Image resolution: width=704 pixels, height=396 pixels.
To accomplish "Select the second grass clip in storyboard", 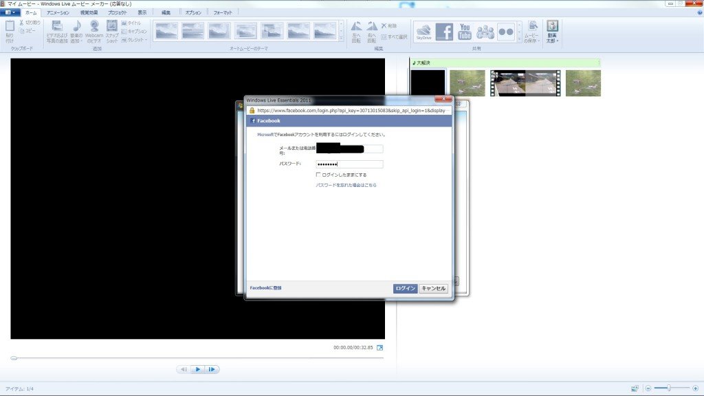I will pyautogui.click(x=467, y=83).
